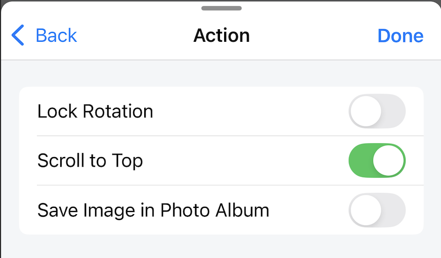Click blank space in the Scroll to Top row

coord(246,160)
